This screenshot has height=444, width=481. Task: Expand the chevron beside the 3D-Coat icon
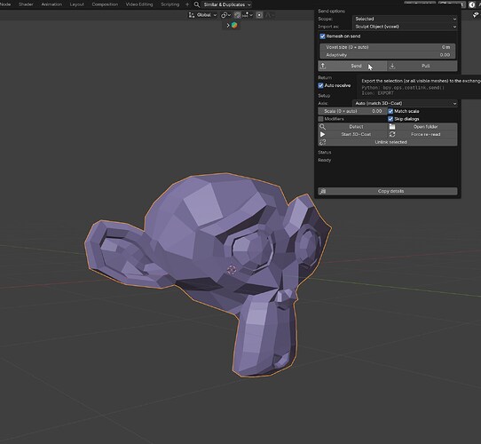pyautogui.click(x=228, y=25)
